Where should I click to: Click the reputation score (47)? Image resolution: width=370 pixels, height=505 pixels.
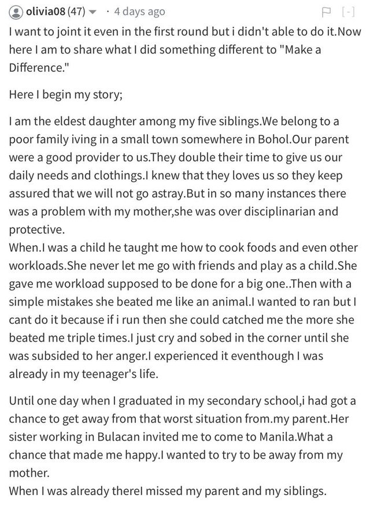pyautogui.click(x=76, y=12)
